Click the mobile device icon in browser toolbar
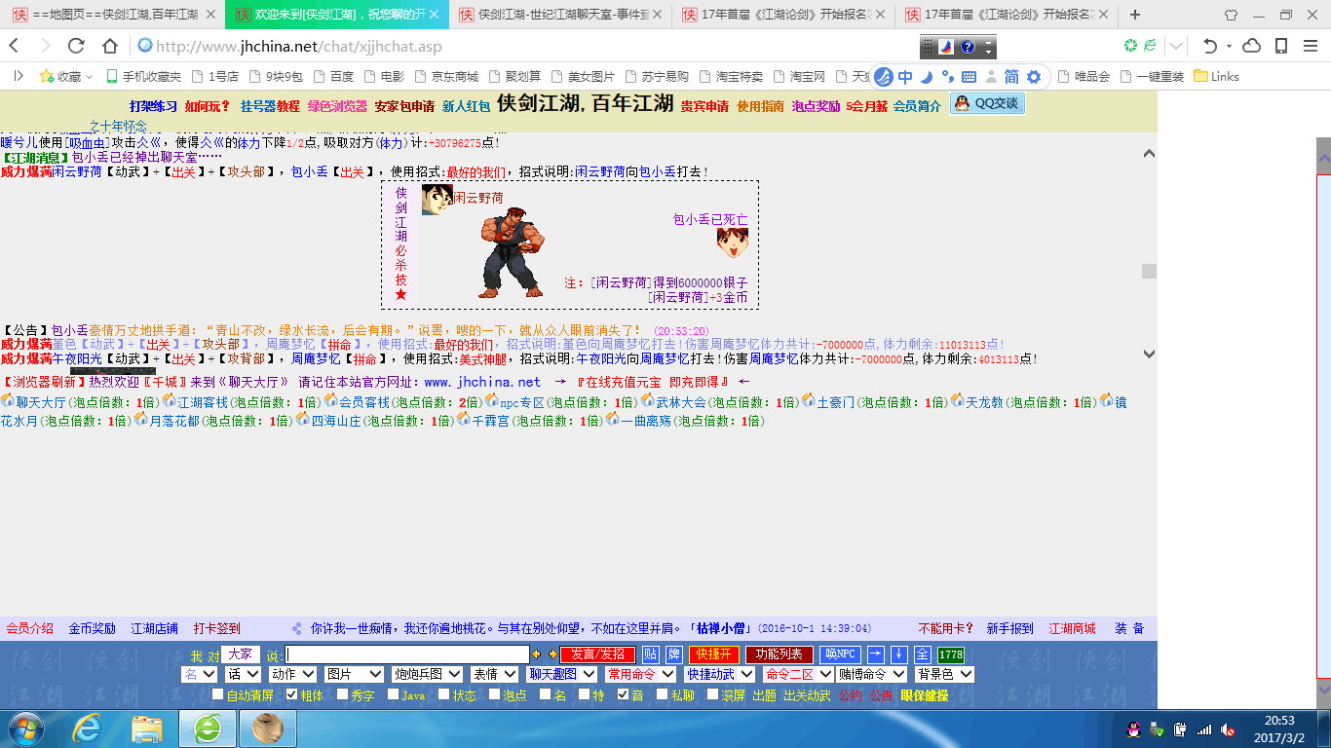1331x748 pixels. [x=1281, y=46]
